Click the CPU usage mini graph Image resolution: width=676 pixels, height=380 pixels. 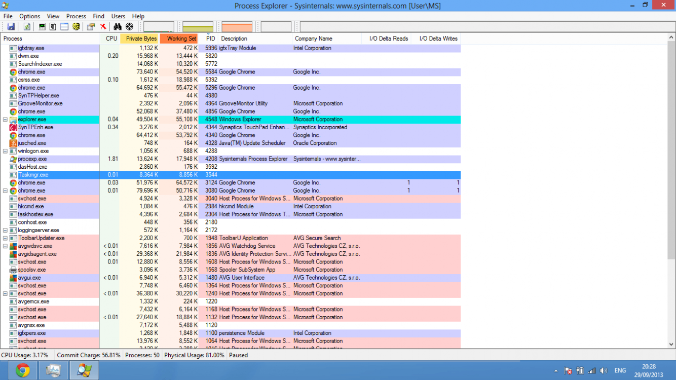pyautogui.click(x=159, y=27)
